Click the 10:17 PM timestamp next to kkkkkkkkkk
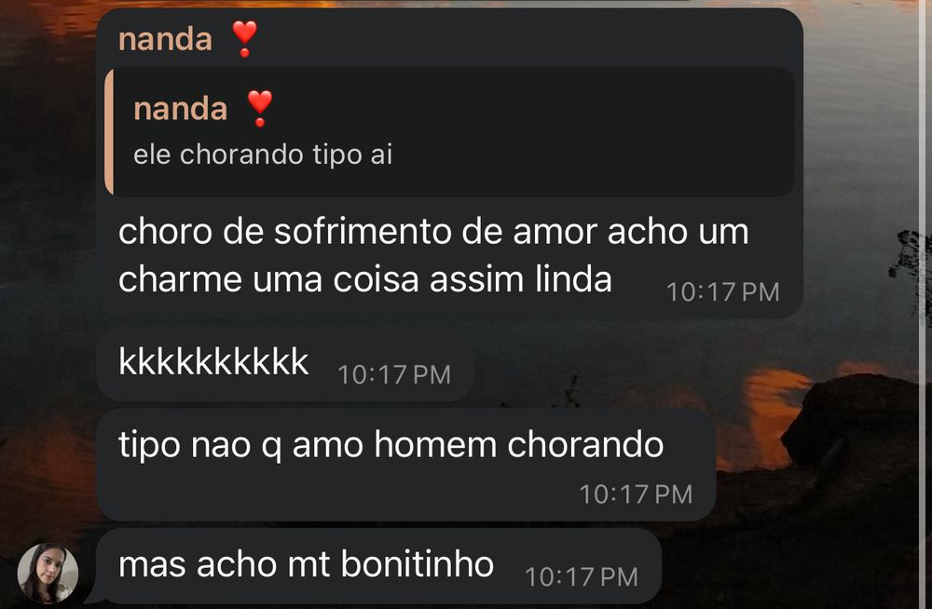Image resolution: width=932 pixels, height=609 pixels. 394,375
